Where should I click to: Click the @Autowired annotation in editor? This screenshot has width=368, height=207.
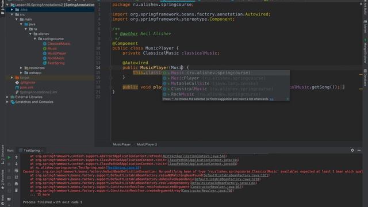(x=135, y=63)
